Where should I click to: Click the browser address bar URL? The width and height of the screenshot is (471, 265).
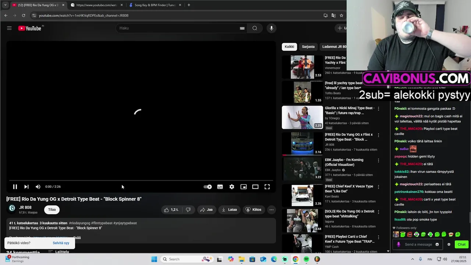tap(84, 15)
